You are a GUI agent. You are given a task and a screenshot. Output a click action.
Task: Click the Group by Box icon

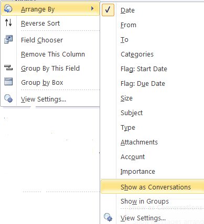[8, 82]
